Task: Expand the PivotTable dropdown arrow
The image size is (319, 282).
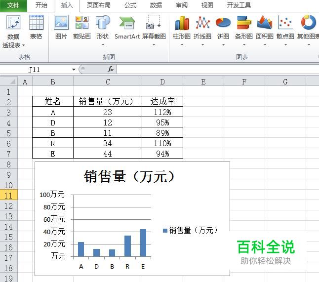Action: (23, 45)
